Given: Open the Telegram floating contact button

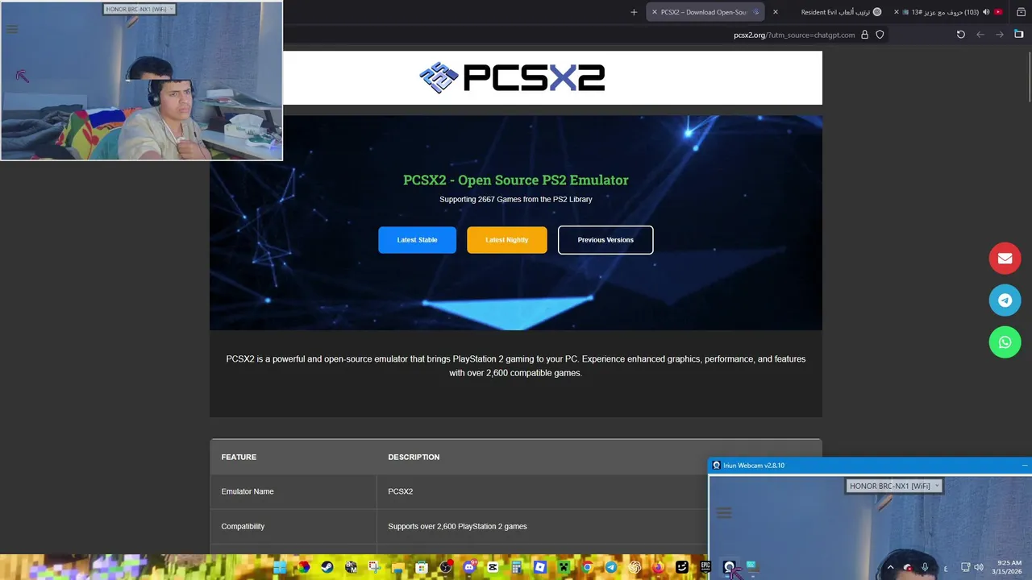Looking at the screenshot, I should click(x=1005, y=300).
